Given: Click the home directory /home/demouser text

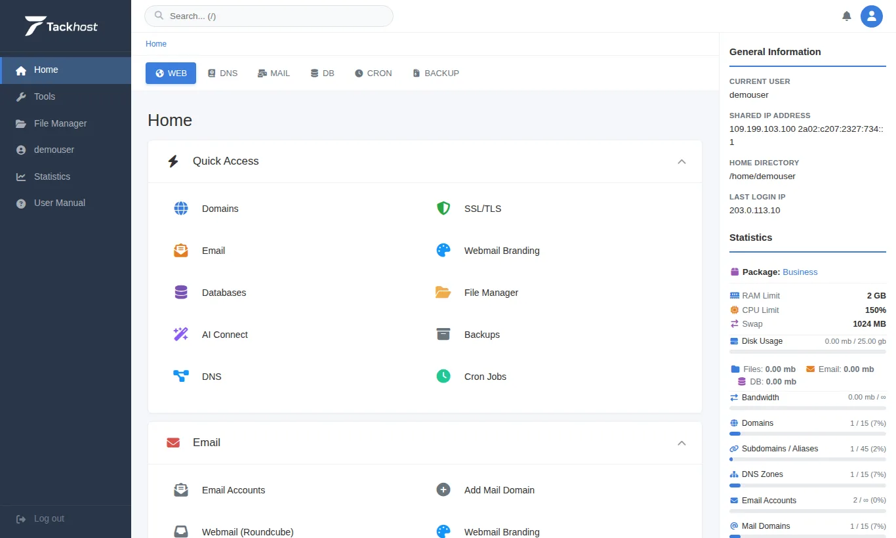Looking at the screenshot, I should click(762, 176).
